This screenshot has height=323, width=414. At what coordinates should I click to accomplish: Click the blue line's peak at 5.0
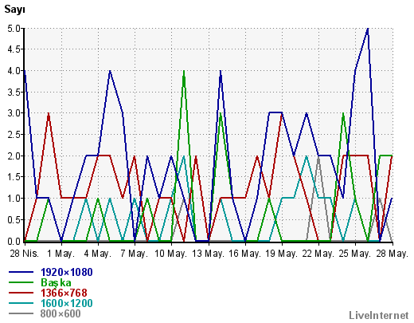[x=368, y=29]
